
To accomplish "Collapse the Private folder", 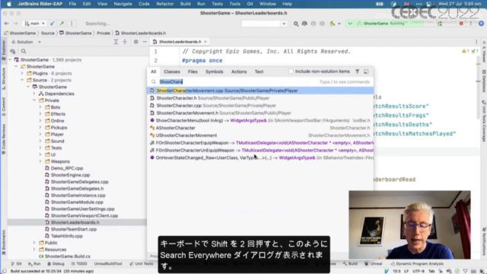I will point(33,100).
